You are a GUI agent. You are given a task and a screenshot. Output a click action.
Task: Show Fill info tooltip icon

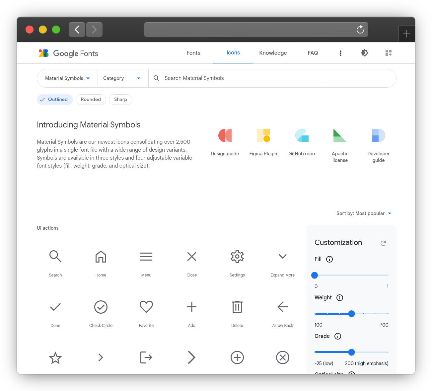click(x=329, y=259)
